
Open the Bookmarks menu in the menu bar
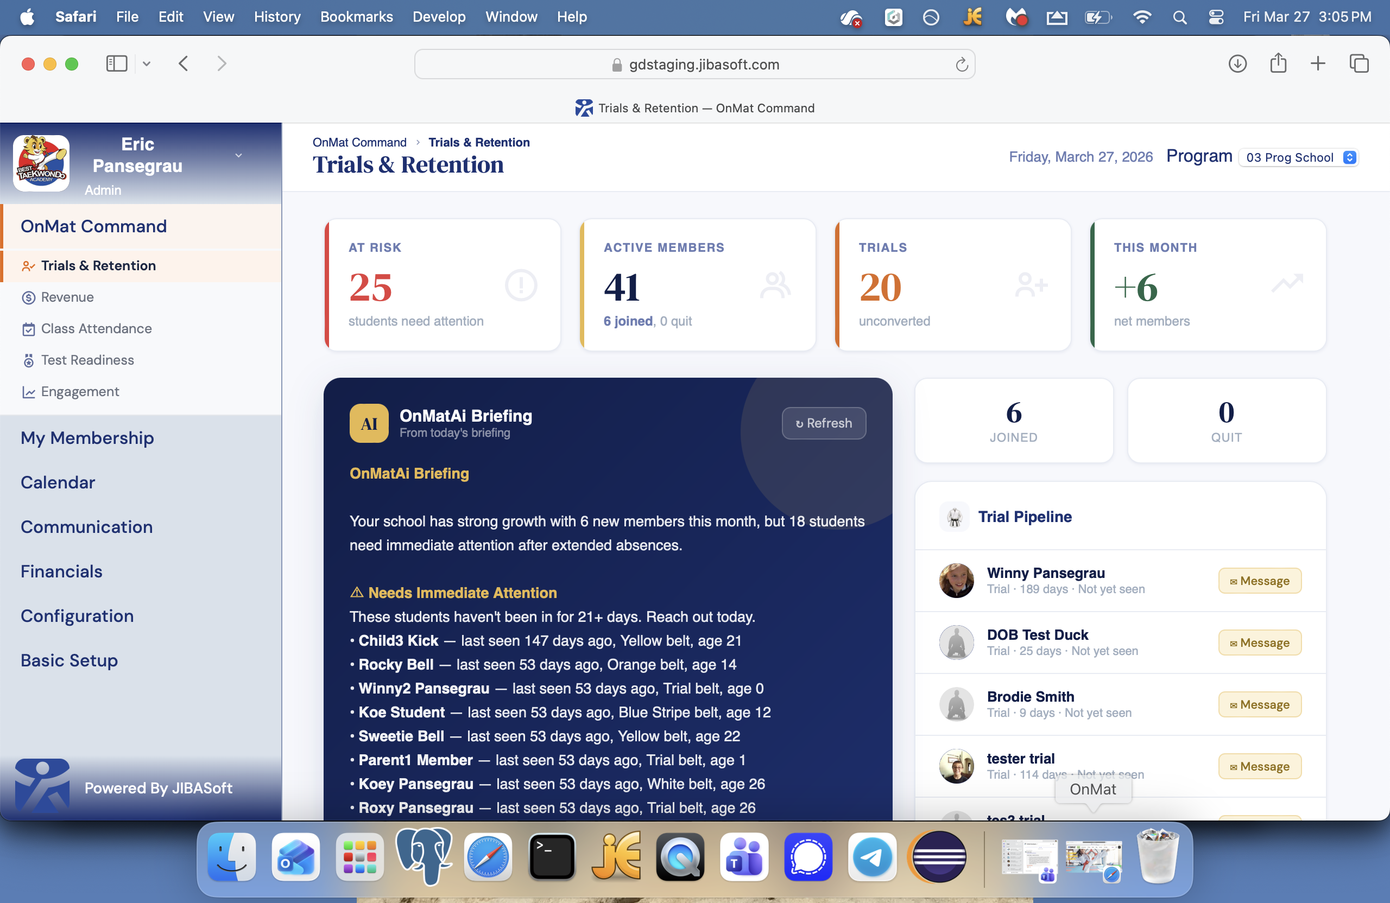pyautogui.click(x=356, y=16)
